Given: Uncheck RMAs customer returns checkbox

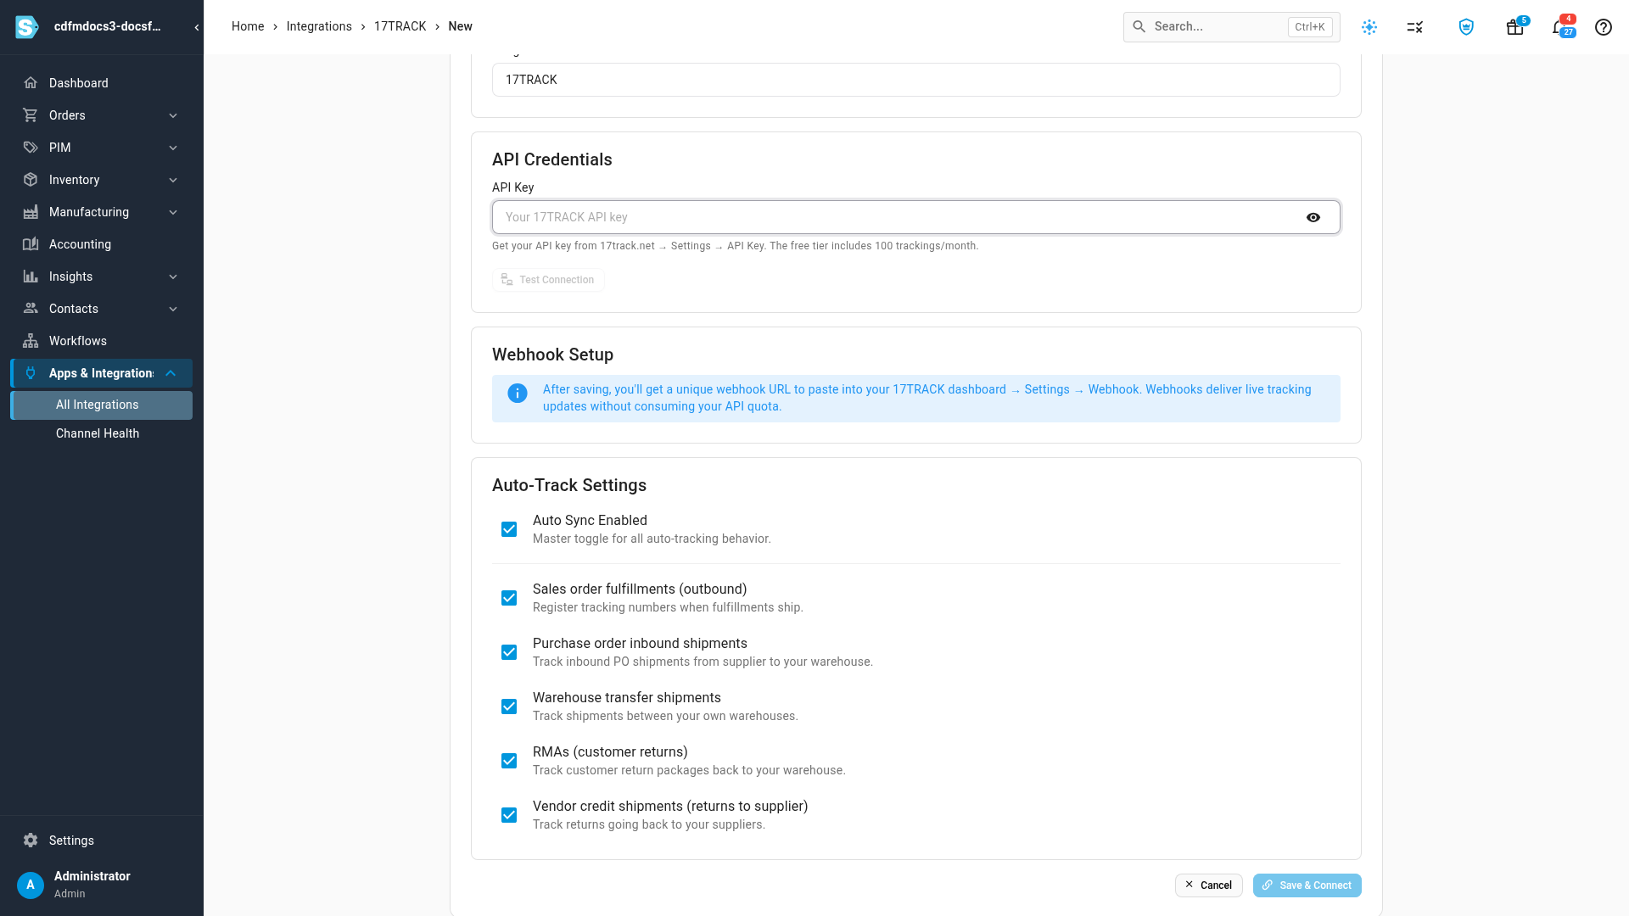Looking at the screenshot, I should pyautogui.click(x=509, y=761).
